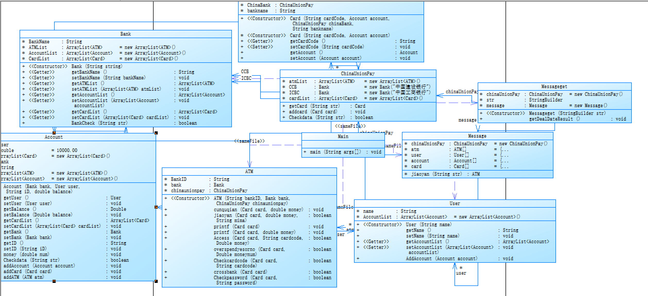The width and height of the screenshot is (648, 296).
Task: Click the bottom-right resize handle of Account
Action: 156,281
